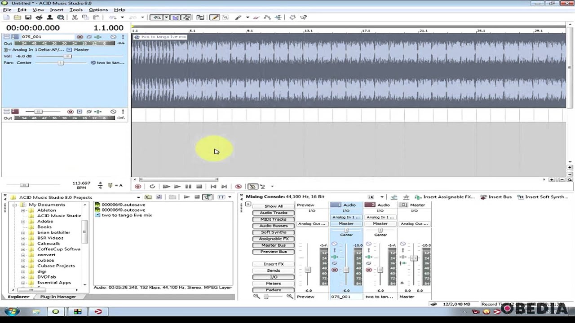Open the Paint tool dropdown arrow
Image resolution: width=575 pixels, height=323 pixels.
tap(247, 17)
